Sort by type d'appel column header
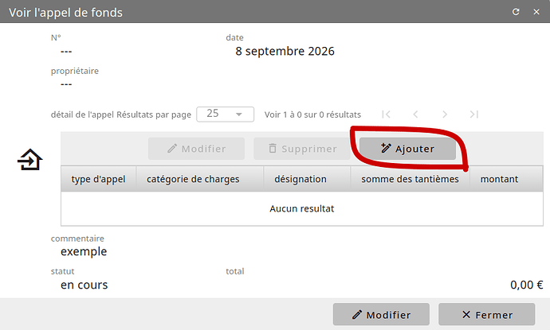Viewport: 550px width, 330px height. tap(98, 179)
